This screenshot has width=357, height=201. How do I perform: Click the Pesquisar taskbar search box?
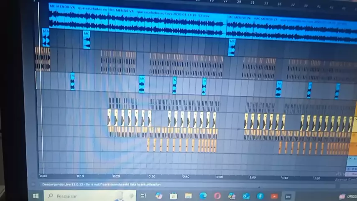[88, 196]
